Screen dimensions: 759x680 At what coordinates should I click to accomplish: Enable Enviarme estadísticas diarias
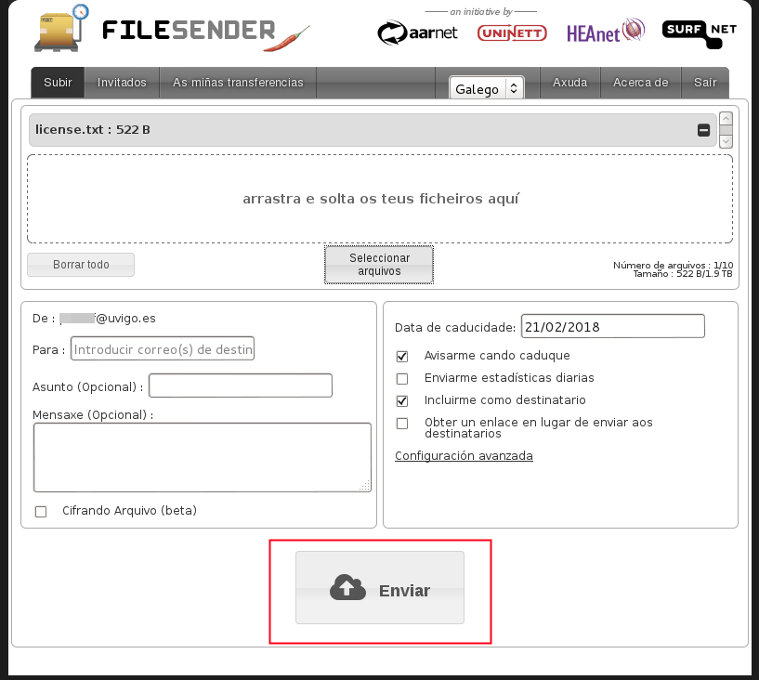(x=402, y=378)
